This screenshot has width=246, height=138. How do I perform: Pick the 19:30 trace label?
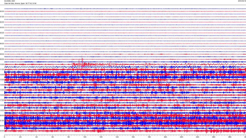[x=2, y=110]
